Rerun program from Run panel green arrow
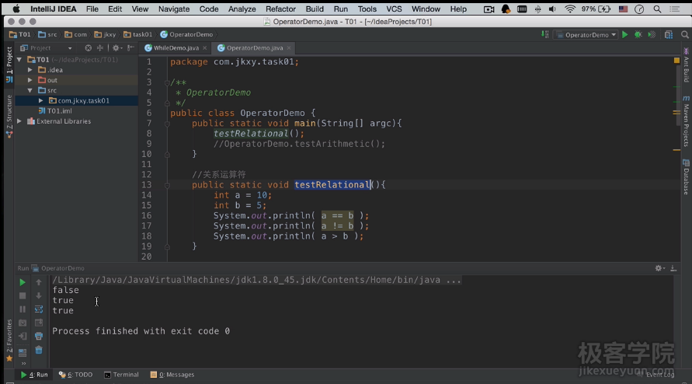Screen dimensions: 692x384 pos(23,282)
